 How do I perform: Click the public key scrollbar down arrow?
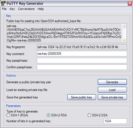coord(124,40)
